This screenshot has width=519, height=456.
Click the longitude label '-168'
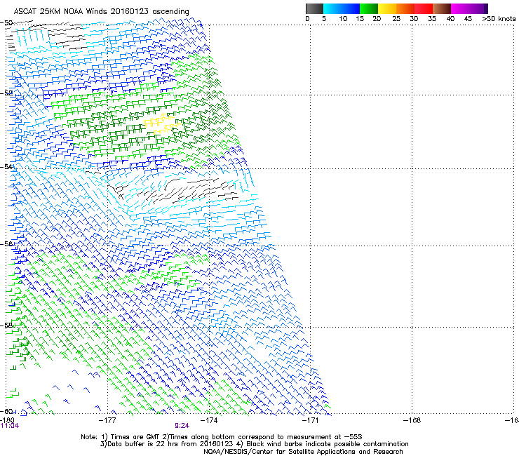tap(412, 420)
